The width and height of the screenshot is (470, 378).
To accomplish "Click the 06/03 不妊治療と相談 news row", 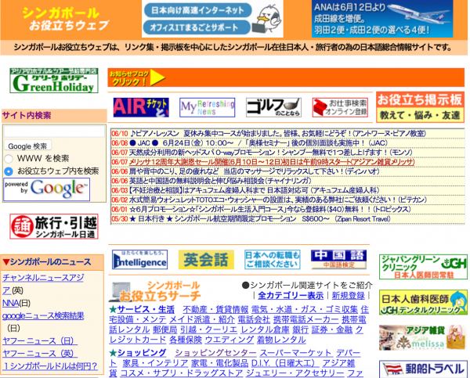I will pyautogui.click(x=287, y=190).
